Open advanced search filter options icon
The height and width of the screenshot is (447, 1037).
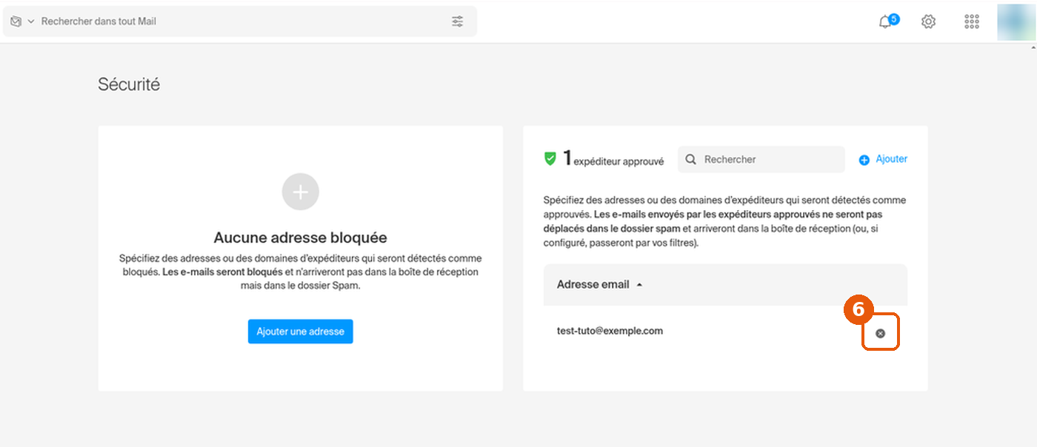(x=458, y=21)
